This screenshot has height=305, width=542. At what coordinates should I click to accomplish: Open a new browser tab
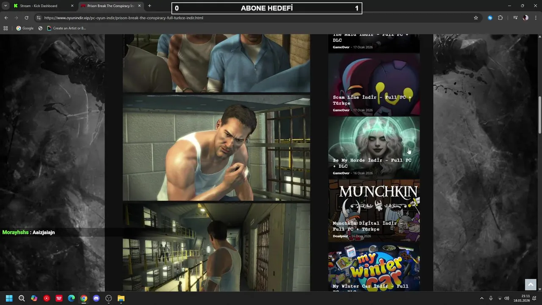149,6
